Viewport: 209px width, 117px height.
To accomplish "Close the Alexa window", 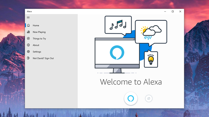I will (180, 11).
